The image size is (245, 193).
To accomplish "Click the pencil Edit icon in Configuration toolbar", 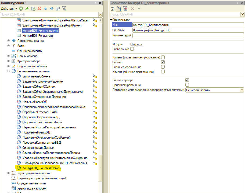I will tap(27, 9).
